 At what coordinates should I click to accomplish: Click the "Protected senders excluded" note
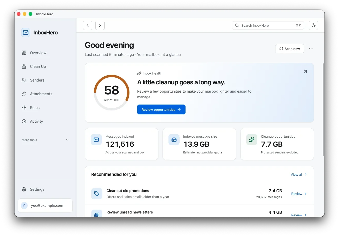tap(280, 153)
